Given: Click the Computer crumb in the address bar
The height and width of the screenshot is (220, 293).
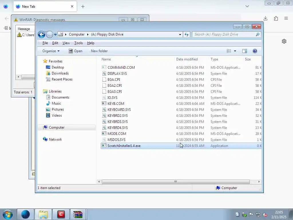Looking at the screenshot, I should pyautogui.click(x=77, y=34).
